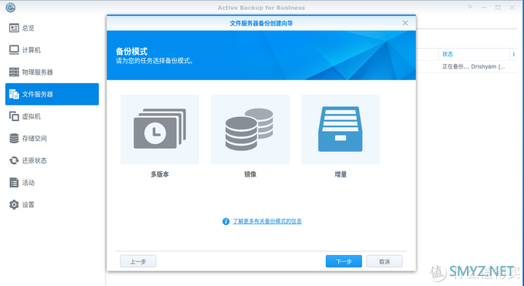Viewport: 524px width, 286px height.
Task: Open Restore Status (还原状态) refresh icon
Action: [x=14, y=160]
